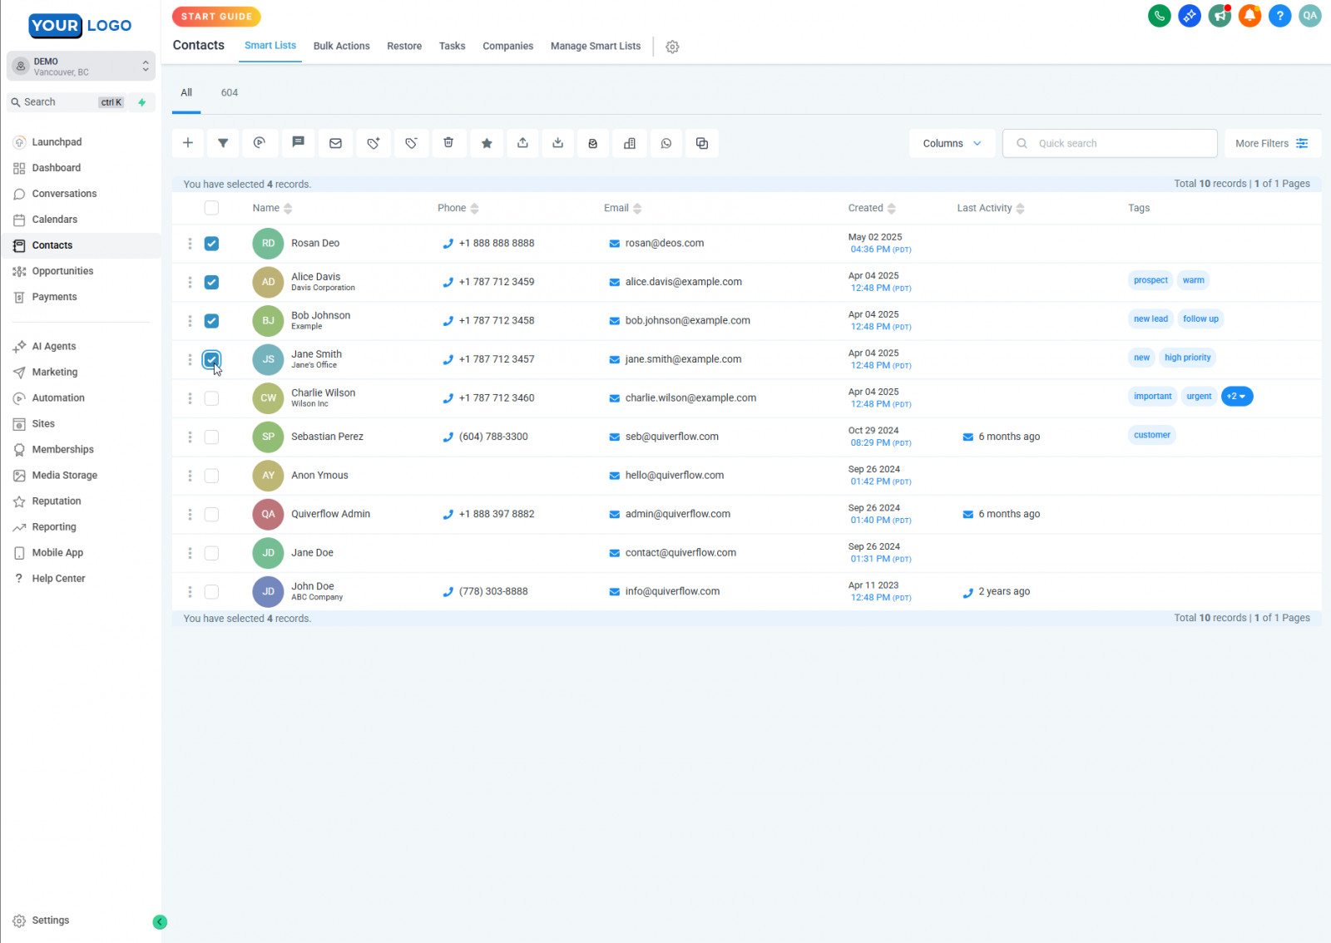
Task: Open the orange notifications bell
Action: (x=1249, y=16)
